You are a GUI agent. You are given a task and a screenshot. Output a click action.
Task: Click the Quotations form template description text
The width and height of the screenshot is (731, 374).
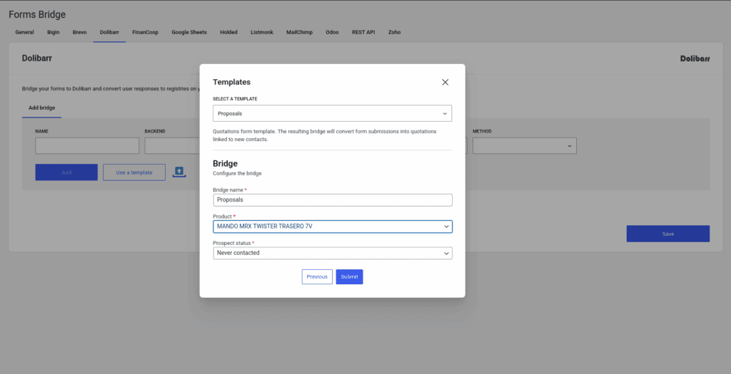325,135
